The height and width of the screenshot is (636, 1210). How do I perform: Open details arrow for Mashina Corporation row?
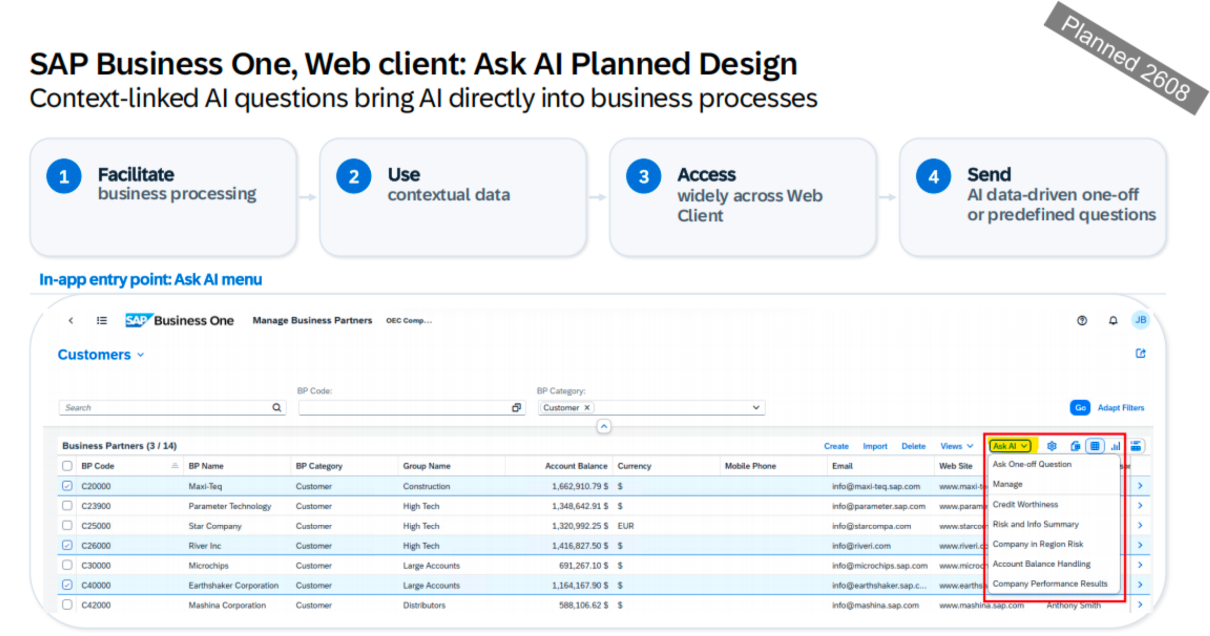tap(1140, 605)
